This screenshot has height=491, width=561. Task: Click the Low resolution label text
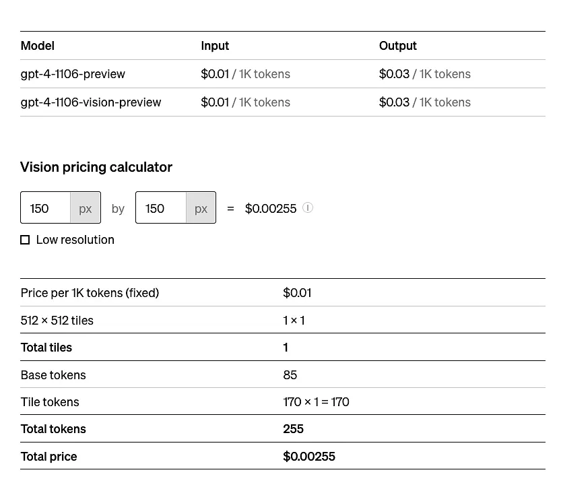point(75,240)
